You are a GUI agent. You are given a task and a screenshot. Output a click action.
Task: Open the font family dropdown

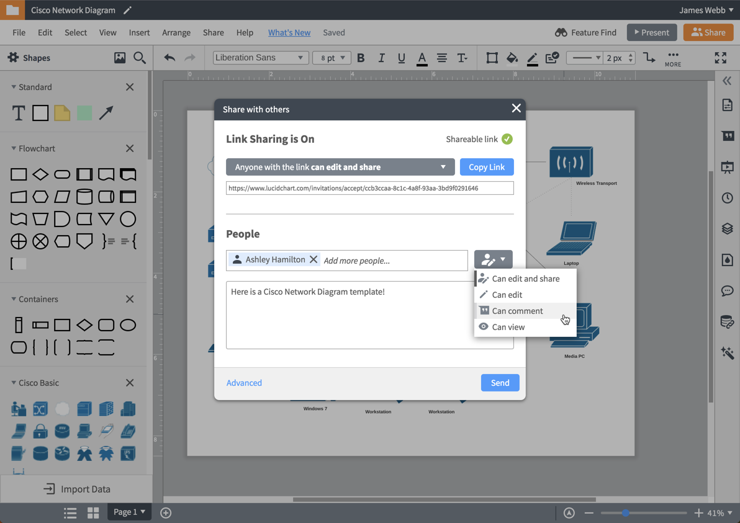pyautogui.click(x=261, y=58)
